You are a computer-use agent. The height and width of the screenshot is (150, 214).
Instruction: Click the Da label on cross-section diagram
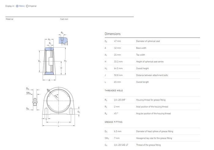(x=39, y=61)
